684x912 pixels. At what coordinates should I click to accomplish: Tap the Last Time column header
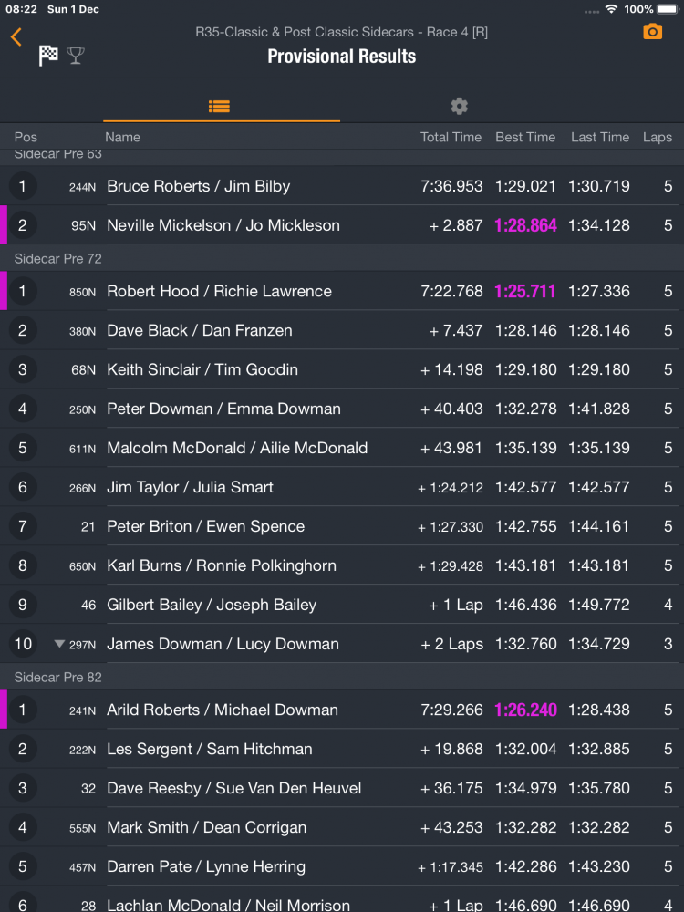coord(599,137)
